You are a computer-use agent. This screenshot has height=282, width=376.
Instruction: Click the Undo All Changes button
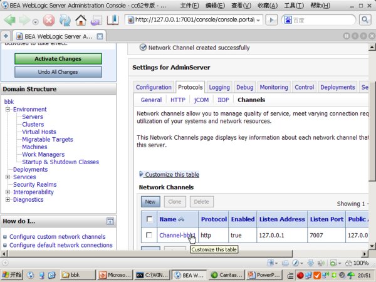coord(58,72)
